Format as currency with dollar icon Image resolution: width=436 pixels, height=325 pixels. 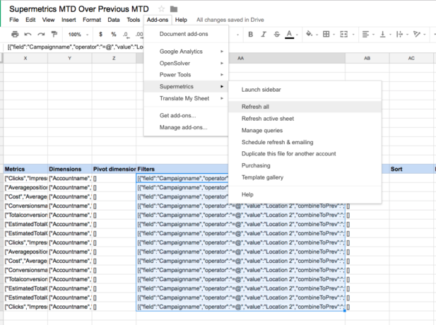tap(101, 34)
